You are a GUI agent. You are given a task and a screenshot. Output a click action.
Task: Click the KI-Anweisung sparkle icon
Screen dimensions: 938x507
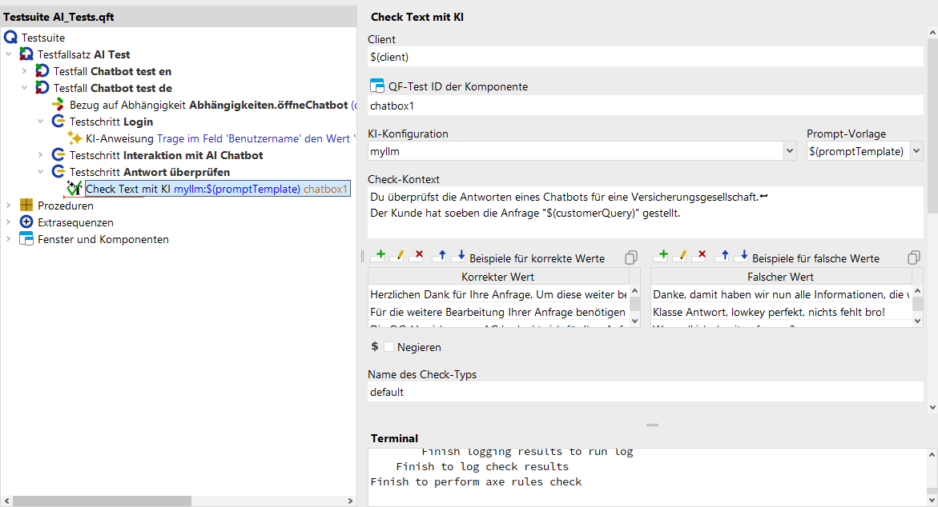click(74, 138)
